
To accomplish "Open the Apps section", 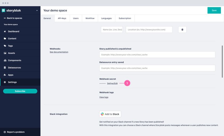I will 20,75.
